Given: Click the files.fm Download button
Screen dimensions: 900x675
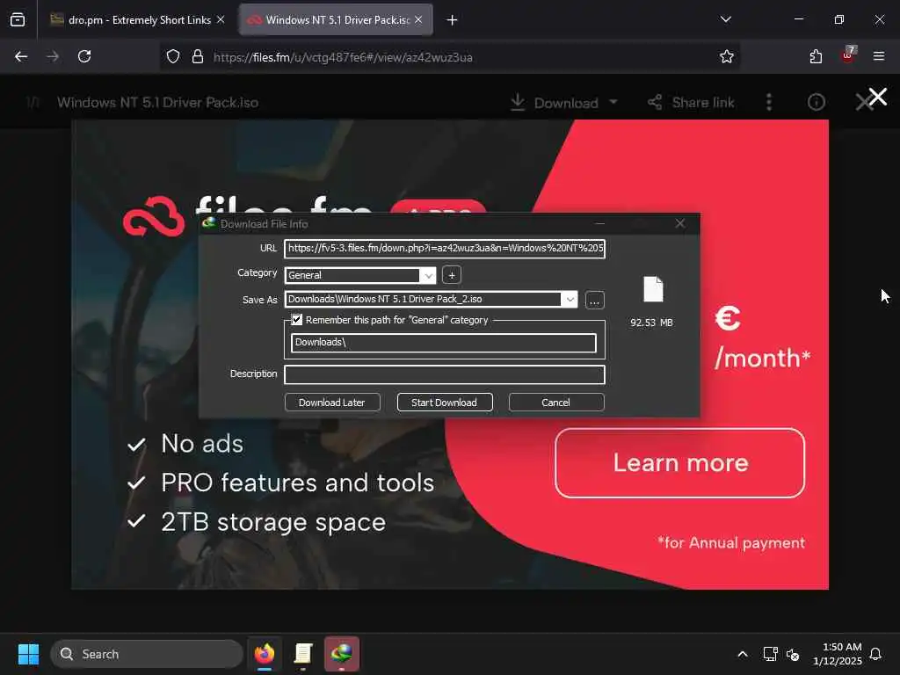Looking at the screenshot, I should [x=555, y=103].
